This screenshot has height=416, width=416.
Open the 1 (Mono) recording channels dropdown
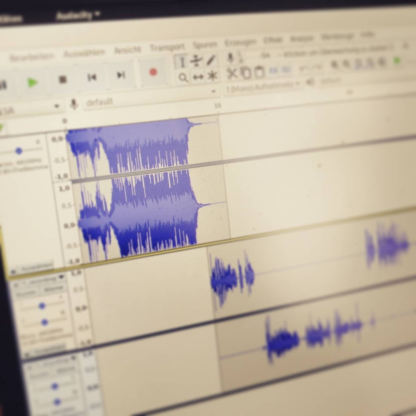pyautogui.click(x=263, y=87)
